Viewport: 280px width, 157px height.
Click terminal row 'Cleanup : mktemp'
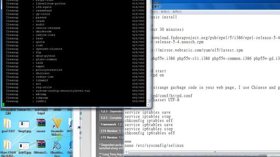pos(75,94)
